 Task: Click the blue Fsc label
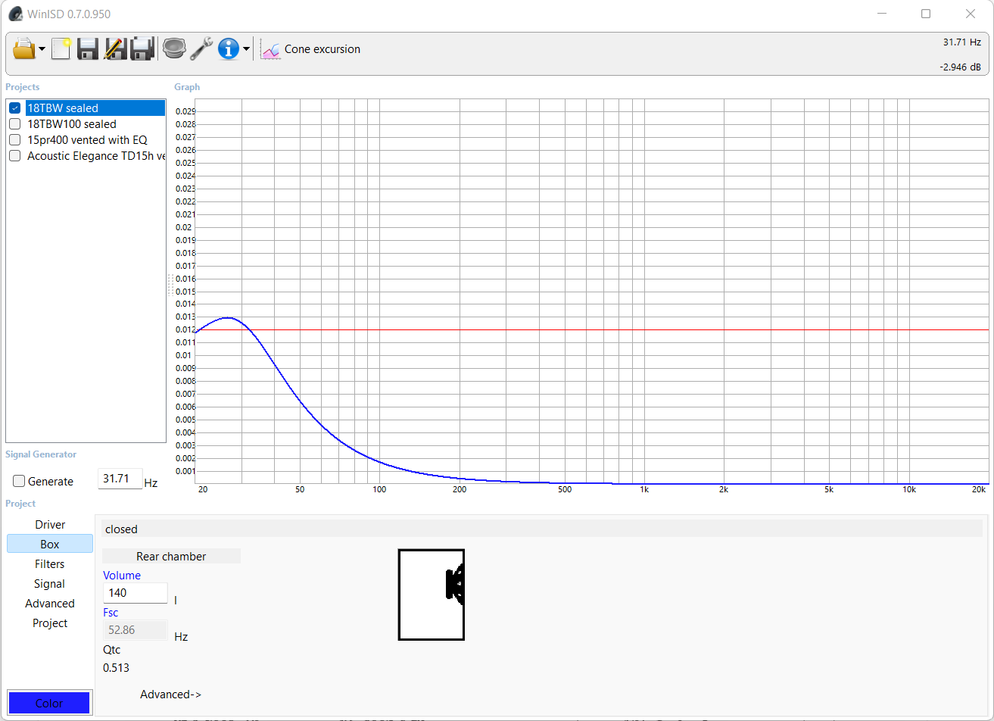click(x=111, y=613)
